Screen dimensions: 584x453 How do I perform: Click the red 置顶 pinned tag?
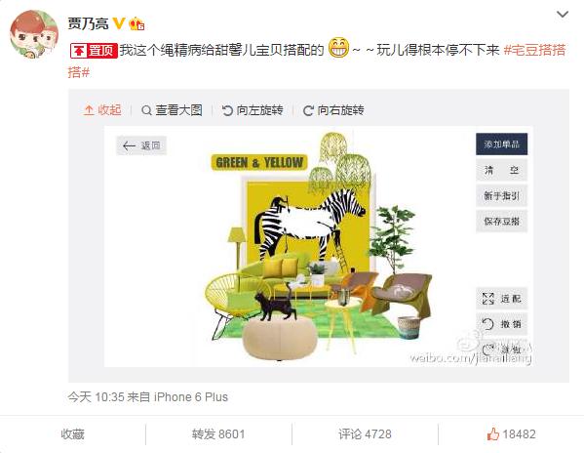(x=94, y=51)
